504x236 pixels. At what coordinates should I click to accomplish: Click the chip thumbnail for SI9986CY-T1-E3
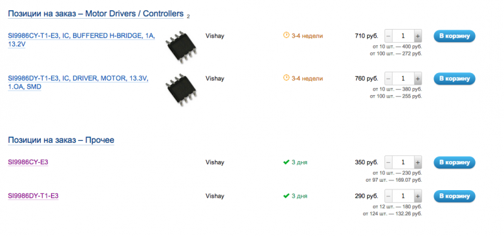coord(181,47)
